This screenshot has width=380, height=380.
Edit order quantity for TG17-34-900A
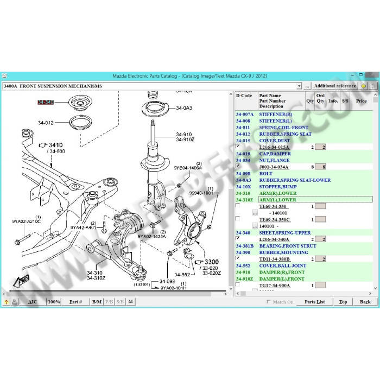click(320, 285)
